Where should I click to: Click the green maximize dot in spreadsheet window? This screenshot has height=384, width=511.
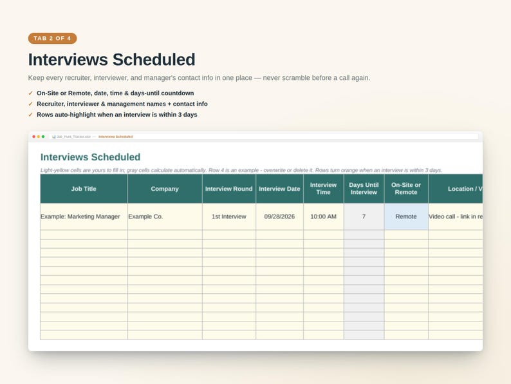pos(43,137)
